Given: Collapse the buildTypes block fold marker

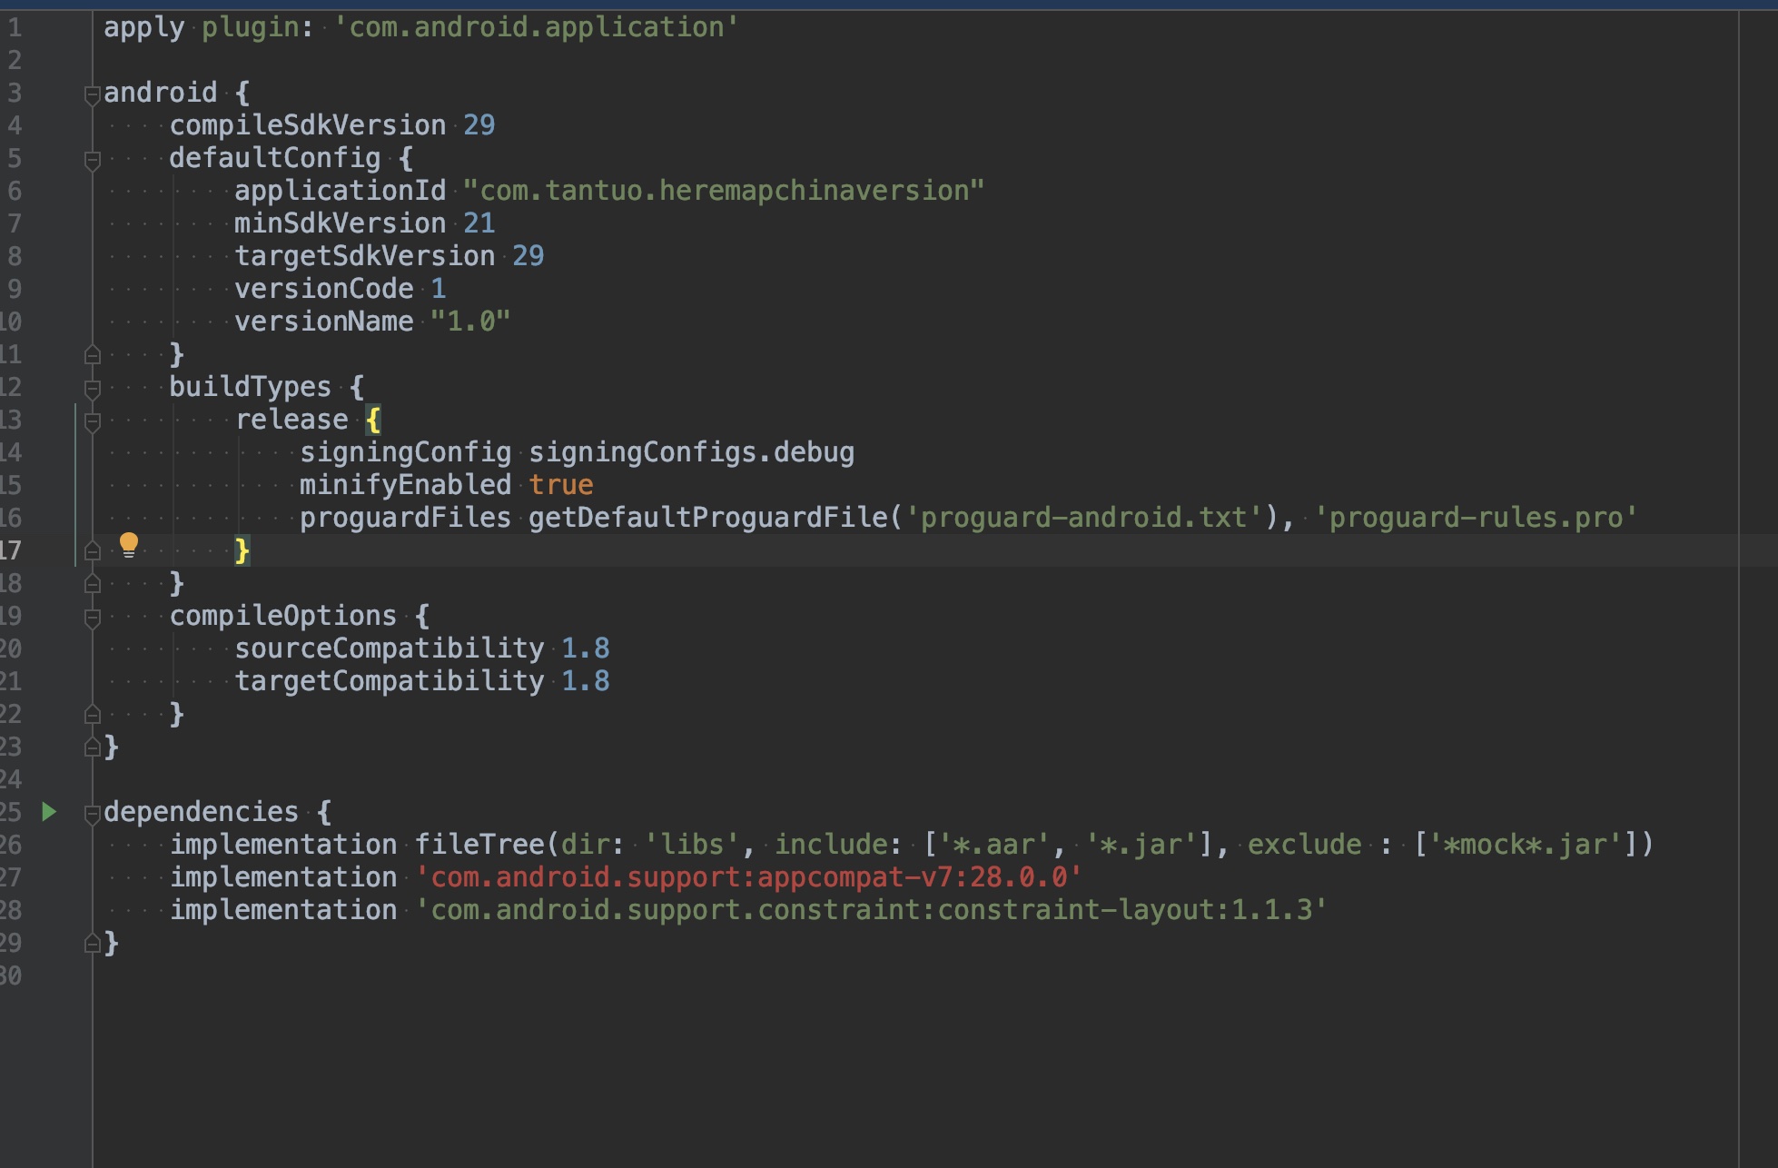Looking at the screenshot, I should point(92,389).
